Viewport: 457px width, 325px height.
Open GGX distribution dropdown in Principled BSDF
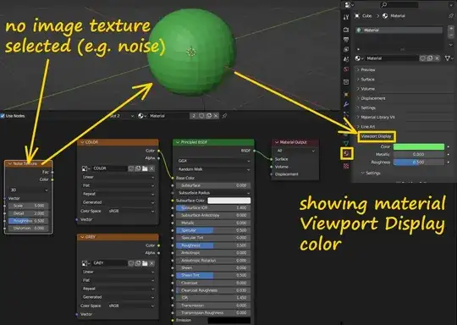tap(213, 161)
